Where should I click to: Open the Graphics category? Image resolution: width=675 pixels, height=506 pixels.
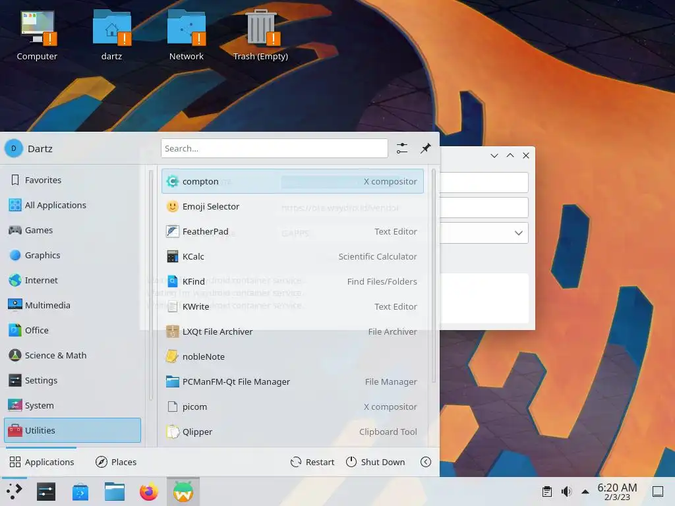click(x=73, y=255)
